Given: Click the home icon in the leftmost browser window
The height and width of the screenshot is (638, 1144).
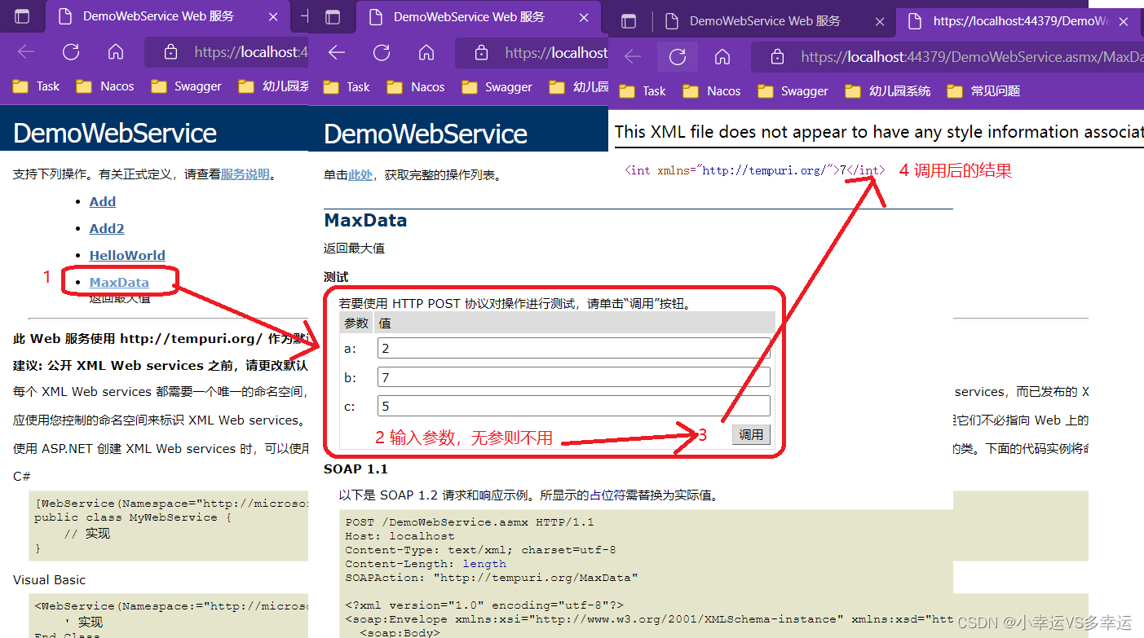Looking at the screenshot, I should click(x=115, y=52).
